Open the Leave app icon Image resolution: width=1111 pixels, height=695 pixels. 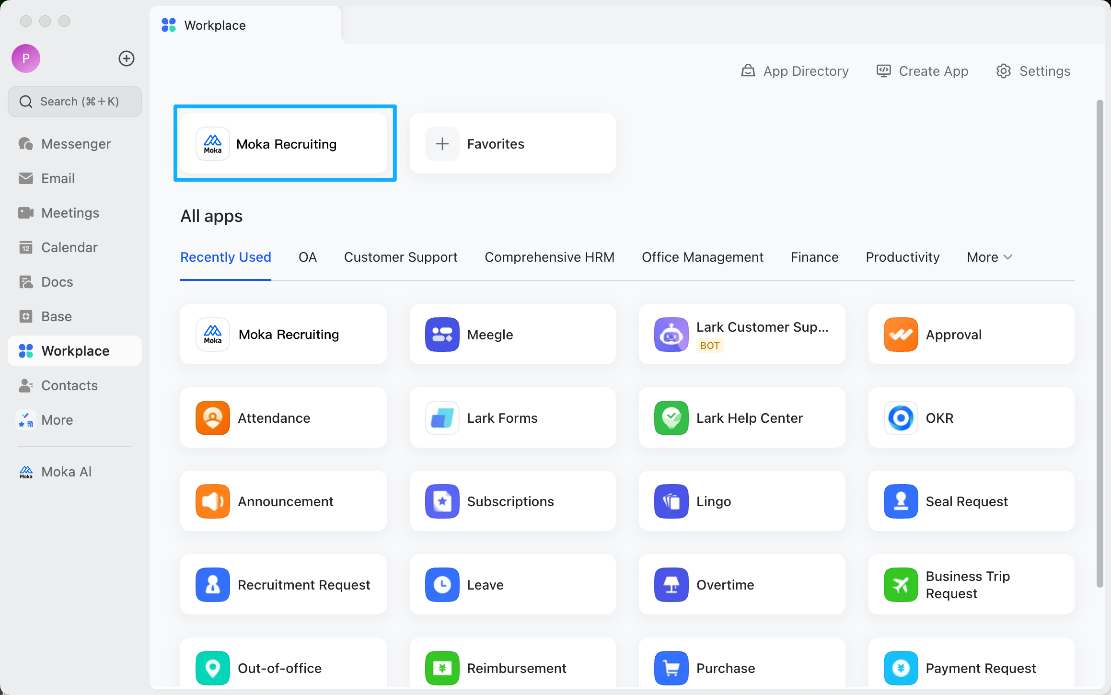pos(442,585)
